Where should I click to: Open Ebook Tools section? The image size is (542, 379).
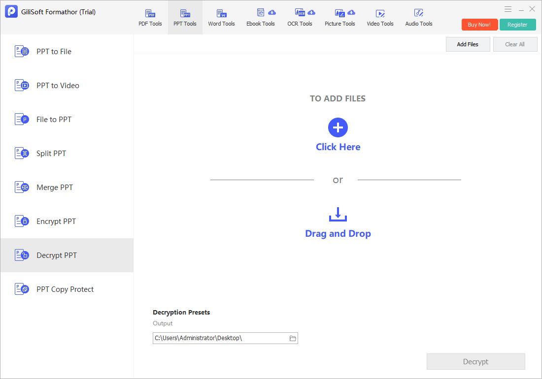pos(260,18)
